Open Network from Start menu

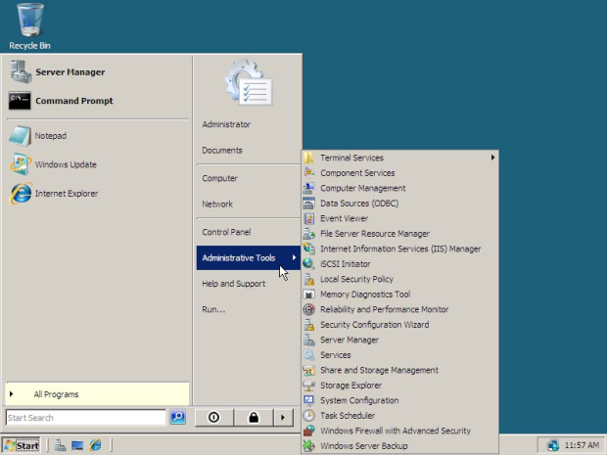pyautogui.click(x=217, y=204)
